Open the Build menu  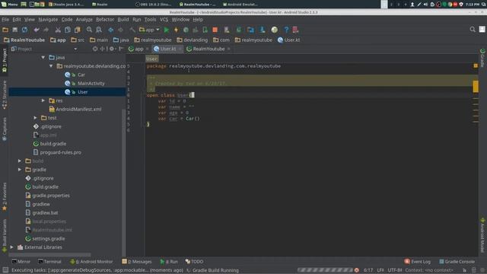click(x=123, y=19)
